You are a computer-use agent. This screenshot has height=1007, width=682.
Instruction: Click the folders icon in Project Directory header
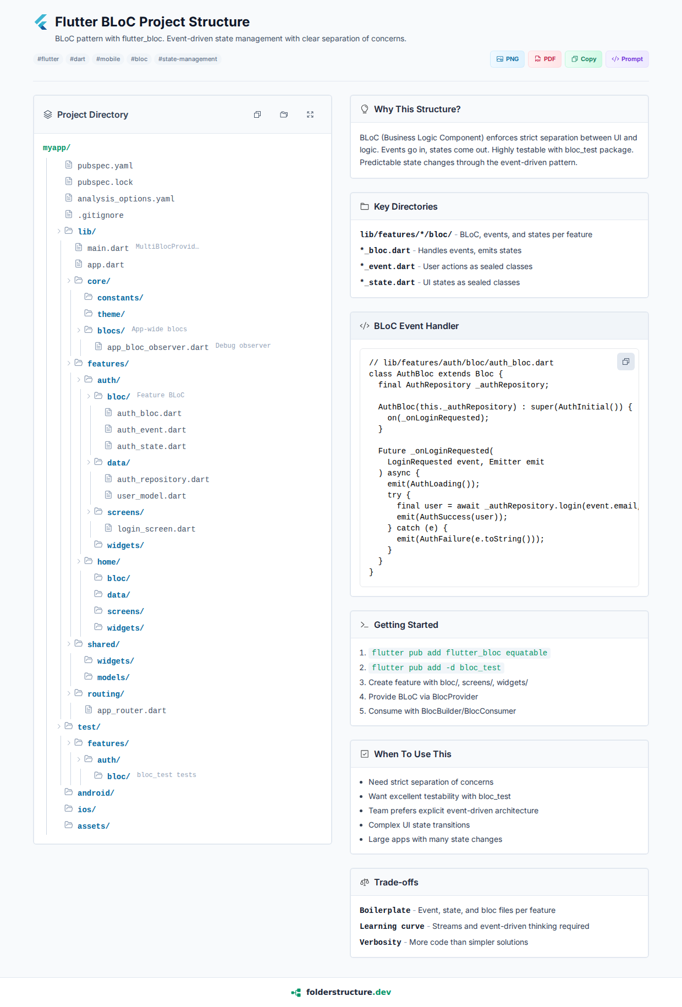284,114
